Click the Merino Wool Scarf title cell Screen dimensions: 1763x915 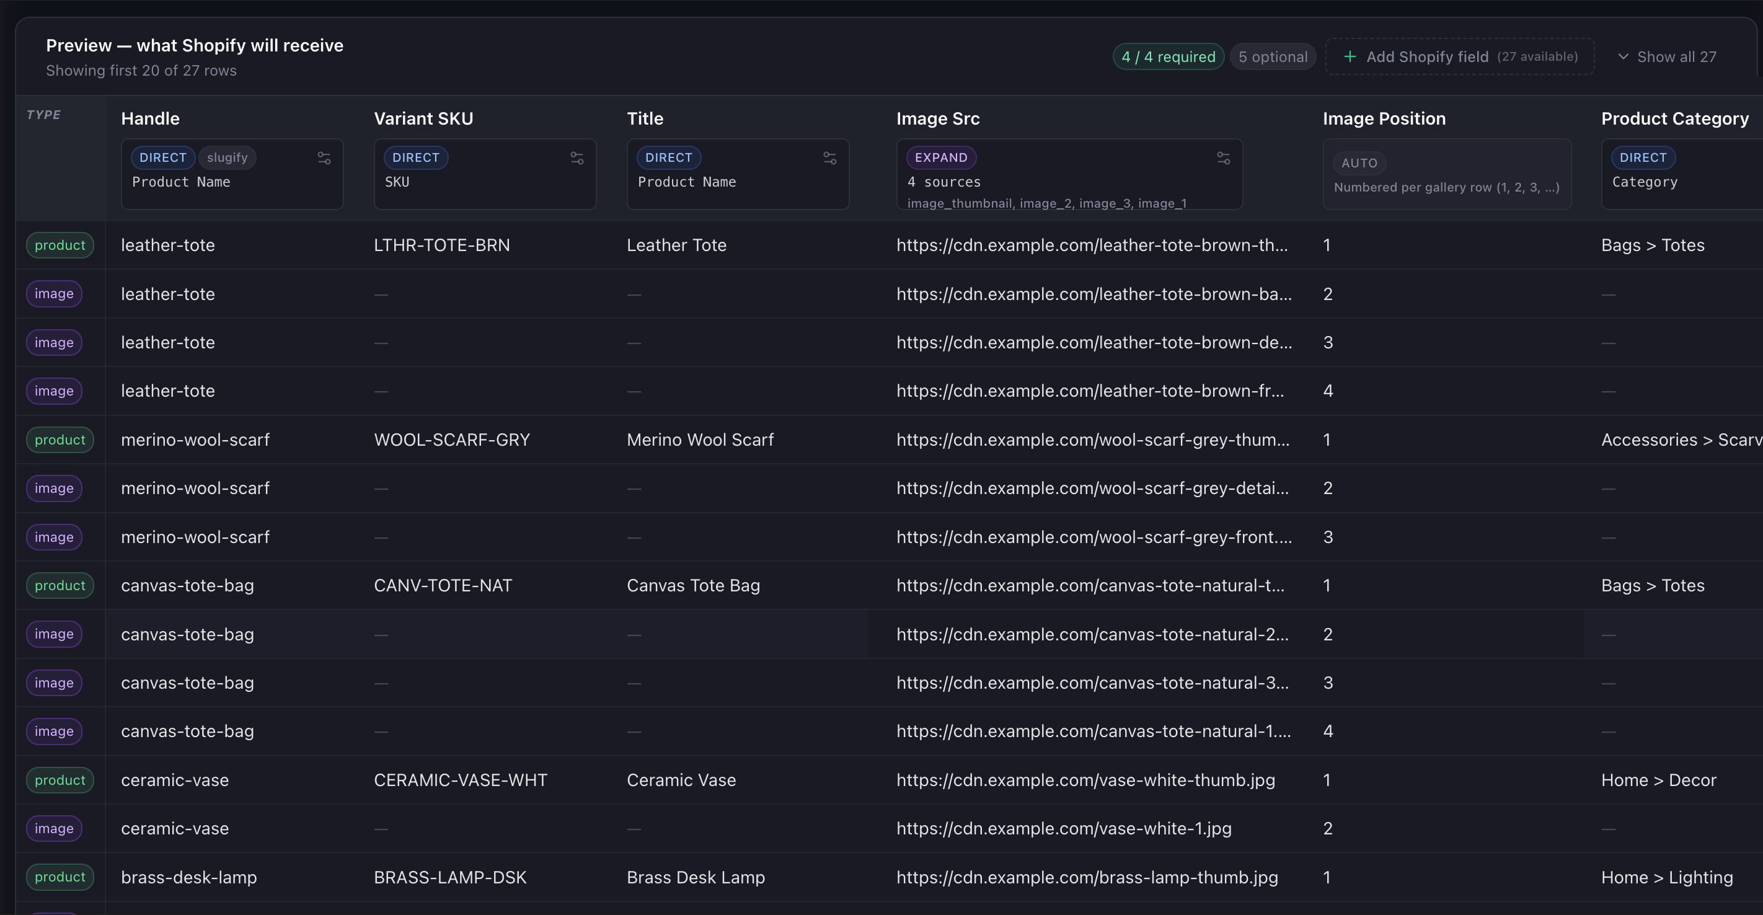(x=700, y=440)
